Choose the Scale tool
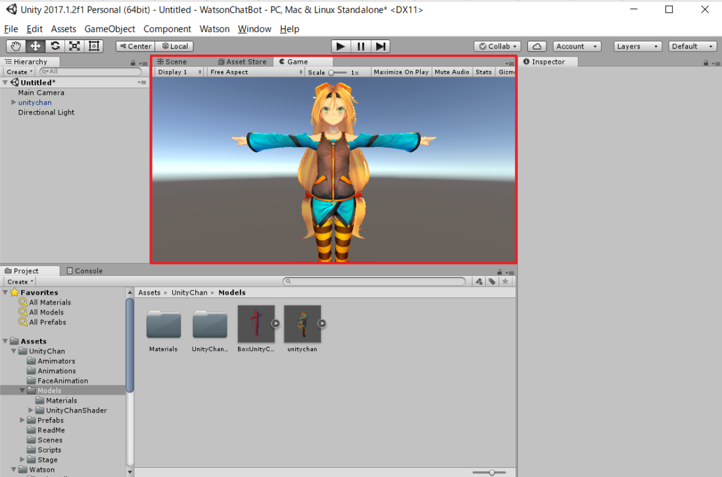This screenshot has height=477, width=722. (x=74, y=46)
